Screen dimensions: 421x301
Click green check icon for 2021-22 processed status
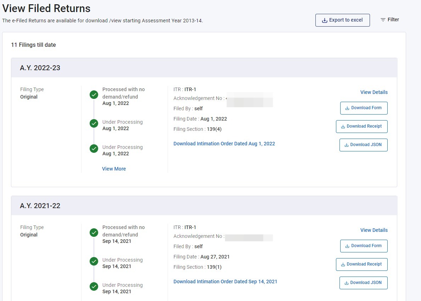[94, 233]
